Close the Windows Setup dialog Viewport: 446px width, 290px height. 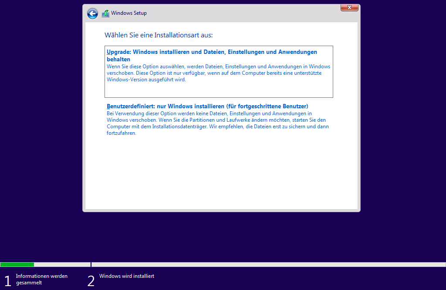click(x=349, y=8)
